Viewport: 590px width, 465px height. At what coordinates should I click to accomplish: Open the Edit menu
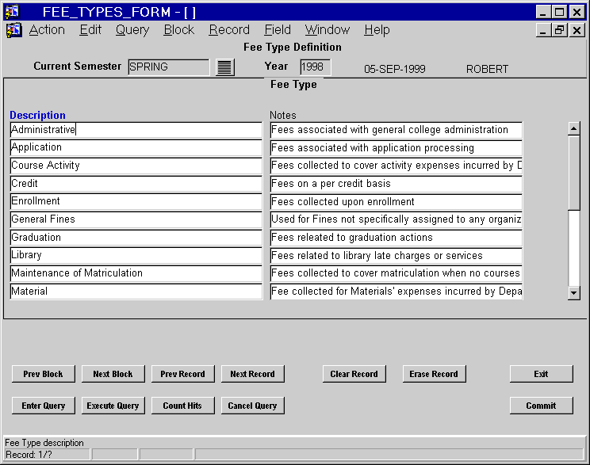90,29
